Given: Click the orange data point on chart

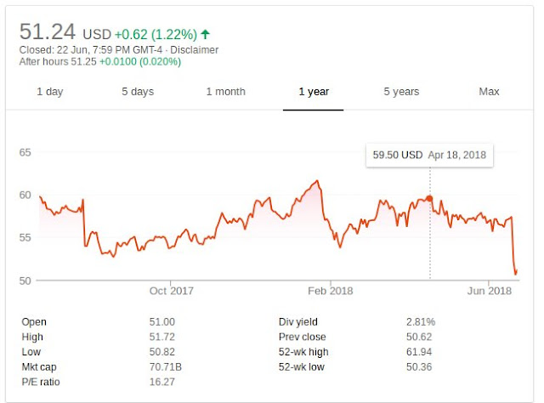Looking at the screenshot, I should 429,198.
